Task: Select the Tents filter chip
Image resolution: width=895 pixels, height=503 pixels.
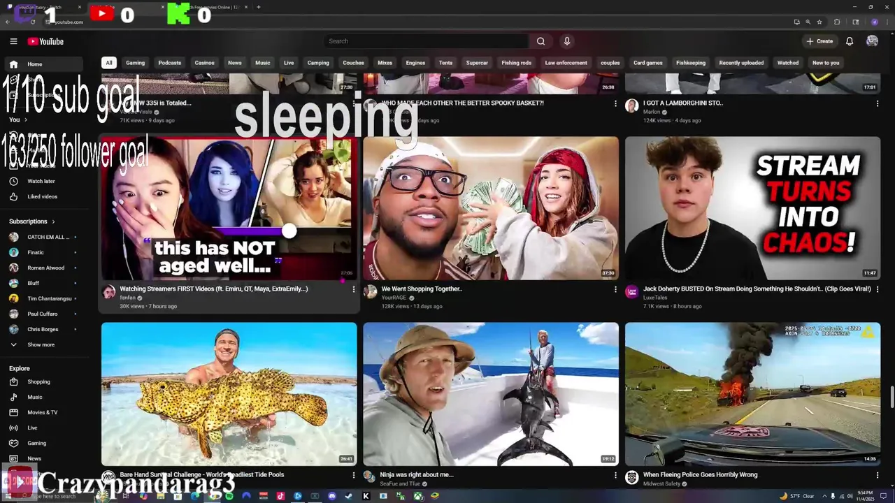Action: click(445, 63)
